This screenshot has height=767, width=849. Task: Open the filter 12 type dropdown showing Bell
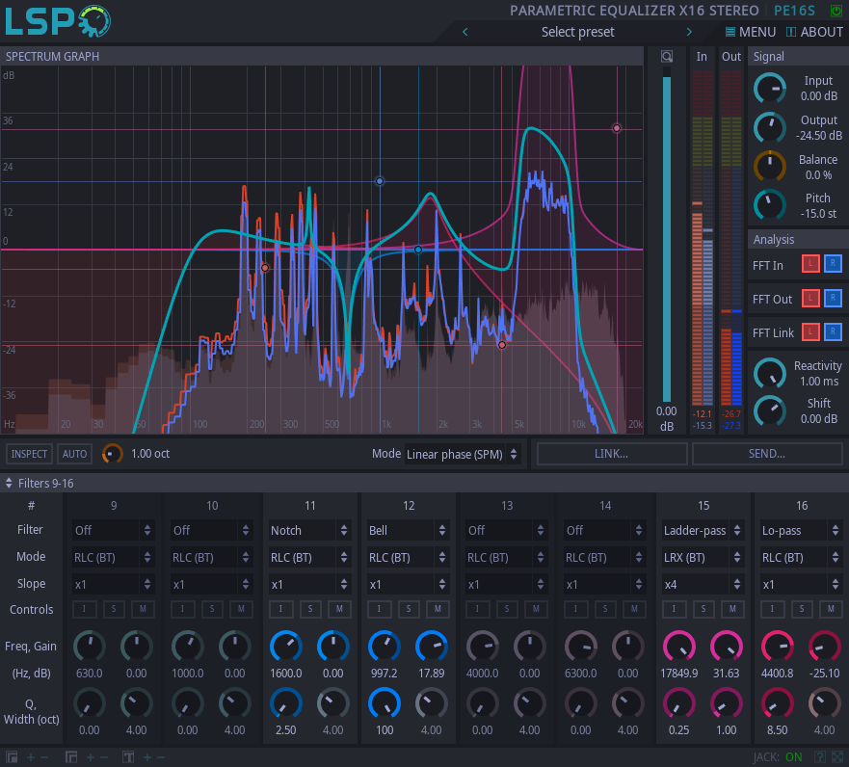[408, 530]
